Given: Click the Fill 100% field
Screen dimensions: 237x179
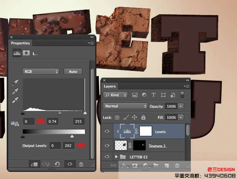Looking at the screenshot, I should [x=171, y=117].
